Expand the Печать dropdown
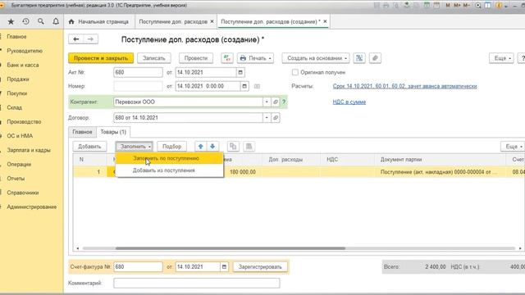Viewport: 525px width, 295px height. tap(255, 58)
